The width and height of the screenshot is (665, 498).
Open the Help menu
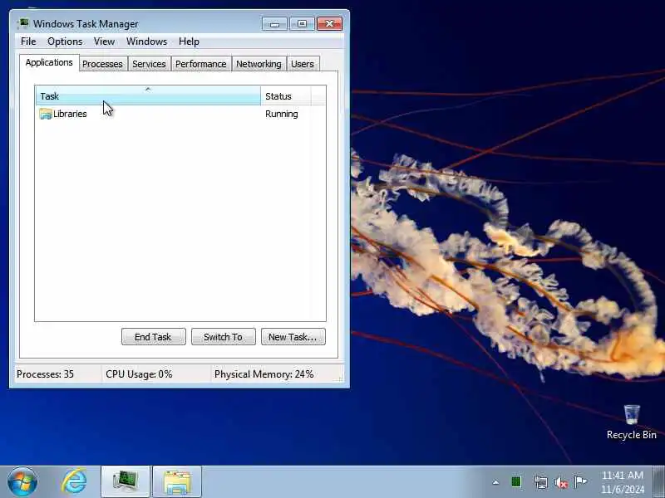coord(189,41)
